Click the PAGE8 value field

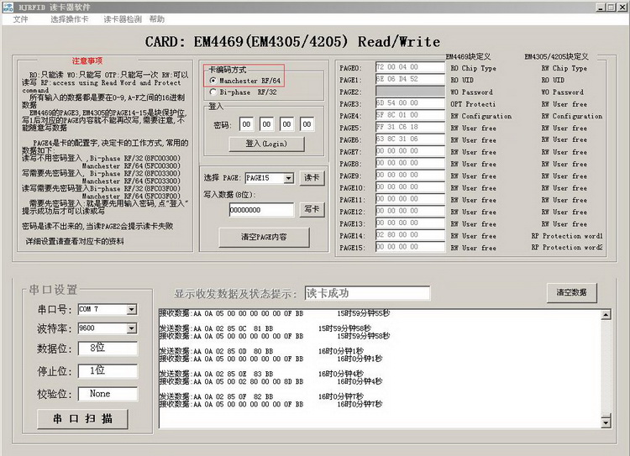tap(410, 163)
